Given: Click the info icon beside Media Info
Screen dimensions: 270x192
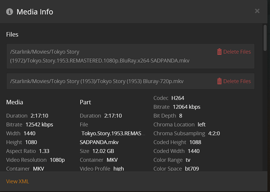Looking at the screenshot, I should pyautogui.click(x=10, y=11).
